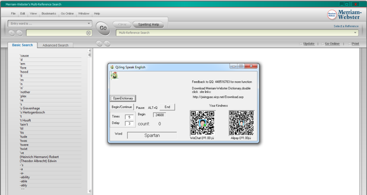Click the OpenDictionary button in QiJing window

pyautogui.click(x=123, y=98)
